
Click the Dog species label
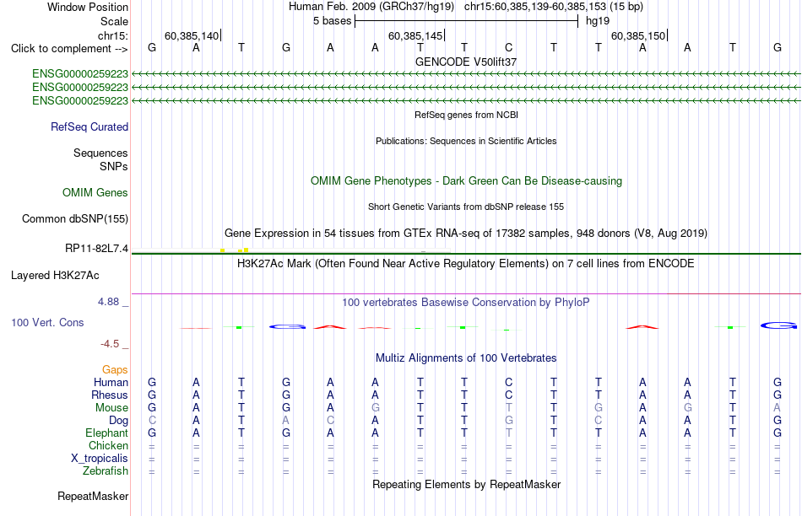tap(119, 421)
